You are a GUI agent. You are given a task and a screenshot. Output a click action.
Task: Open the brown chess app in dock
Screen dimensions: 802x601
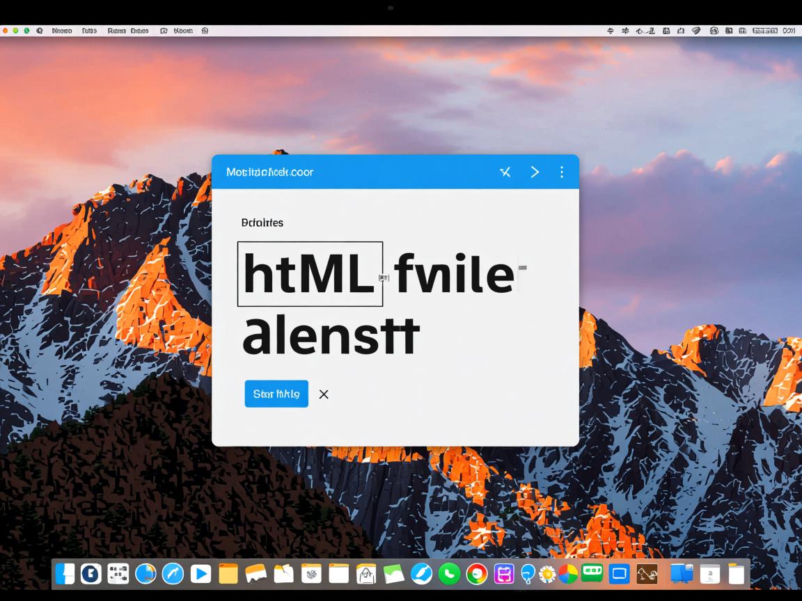click(x=647, y=573)
